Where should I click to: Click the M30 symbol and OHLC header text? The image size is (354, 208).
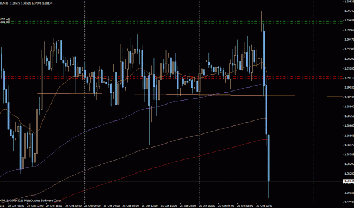pos(26,3)
